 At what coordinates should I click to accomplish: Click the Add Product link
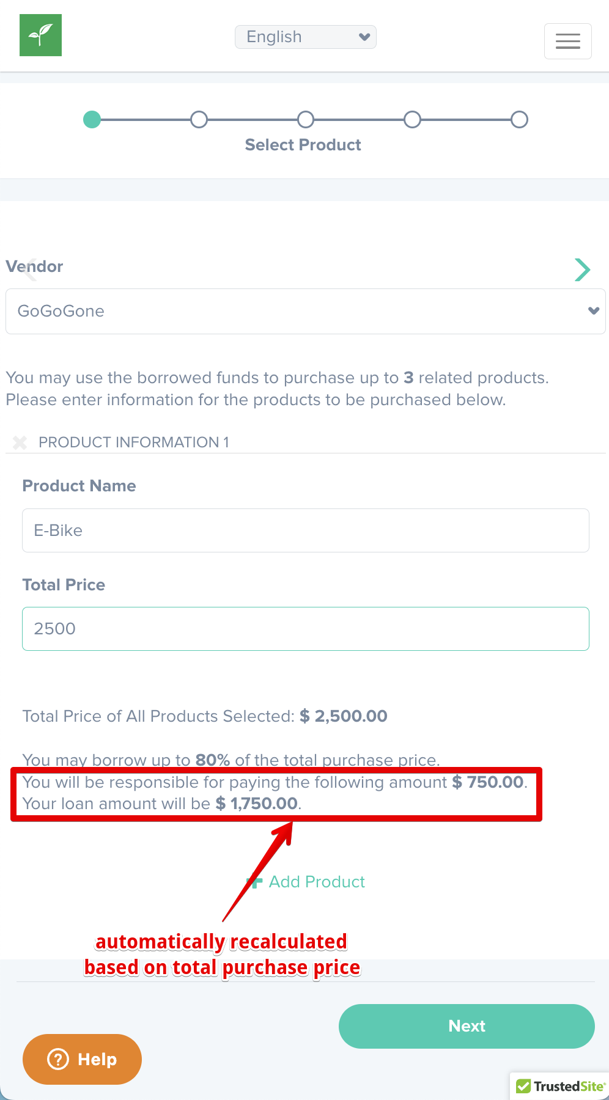tap(317, 882)
